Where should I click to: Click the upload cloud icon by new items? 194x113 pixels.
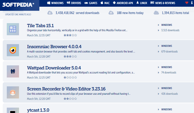click(111, 13)
